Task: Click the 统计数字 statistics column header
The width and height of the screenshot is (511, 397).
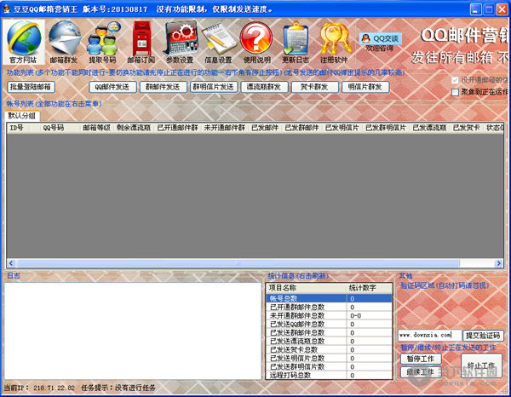Action: click(x=370, y=288)
